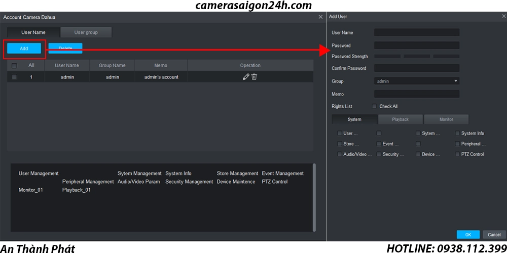Open the Monitor rights tab
Viewport: 507px width, 253px height.
pyautogui.click(x=446, y=119)
